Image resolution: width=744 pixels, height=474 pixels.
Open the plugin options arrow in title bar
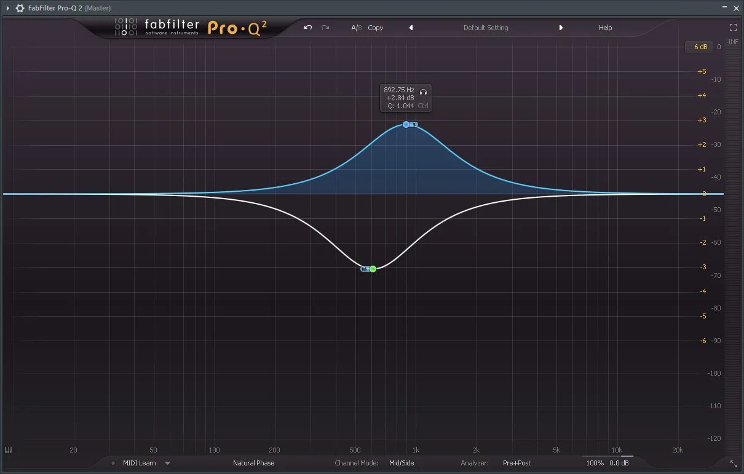8,8
